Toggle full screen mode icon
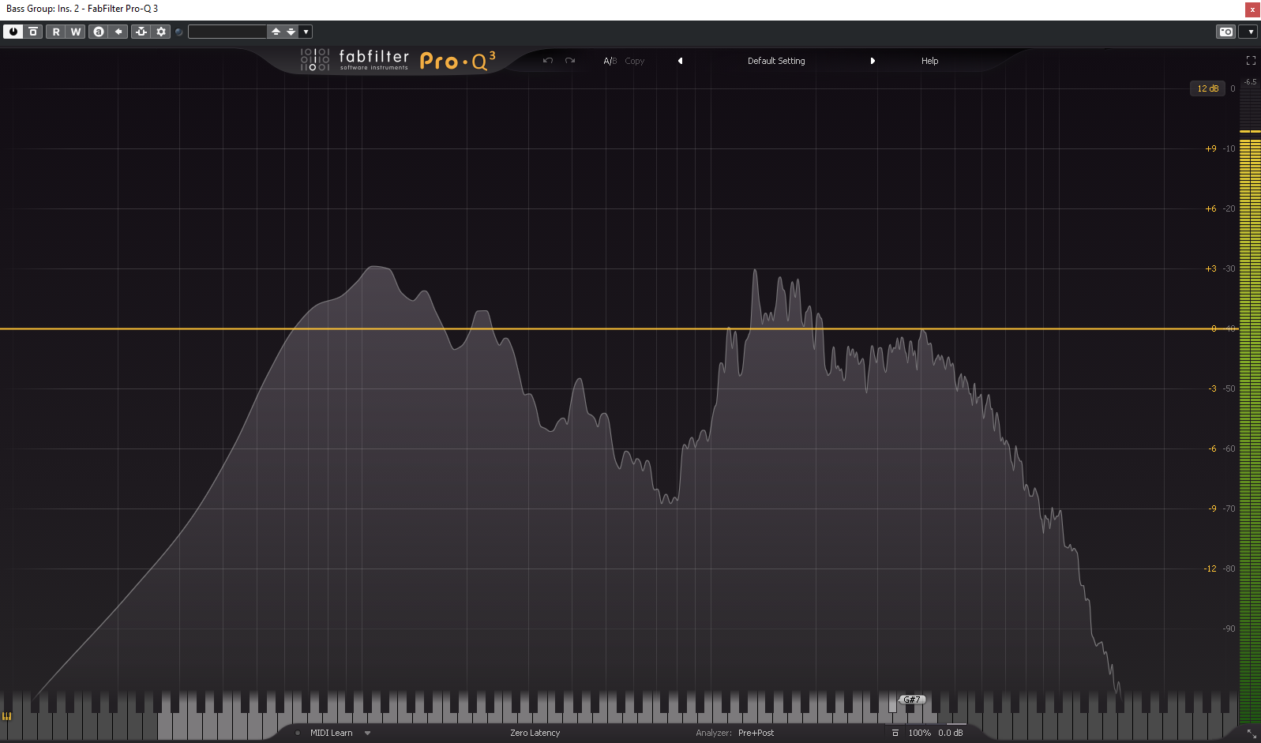The height and width of the screenshot is (743, 1261). tap(1251, 61)
